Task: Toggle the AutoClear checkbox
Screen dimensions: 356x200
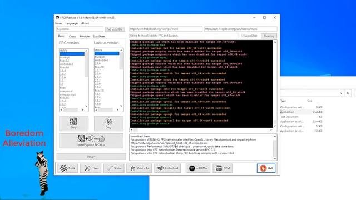Action: tap(243, 36)
